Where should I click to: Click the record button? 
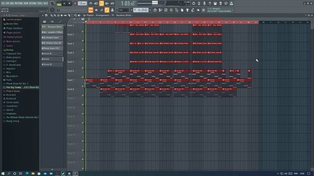tap(75, 3)
